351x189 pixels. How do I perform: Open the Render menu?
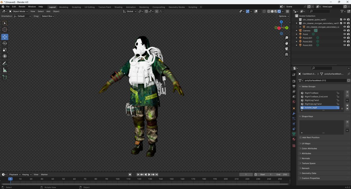coord(22,7)
